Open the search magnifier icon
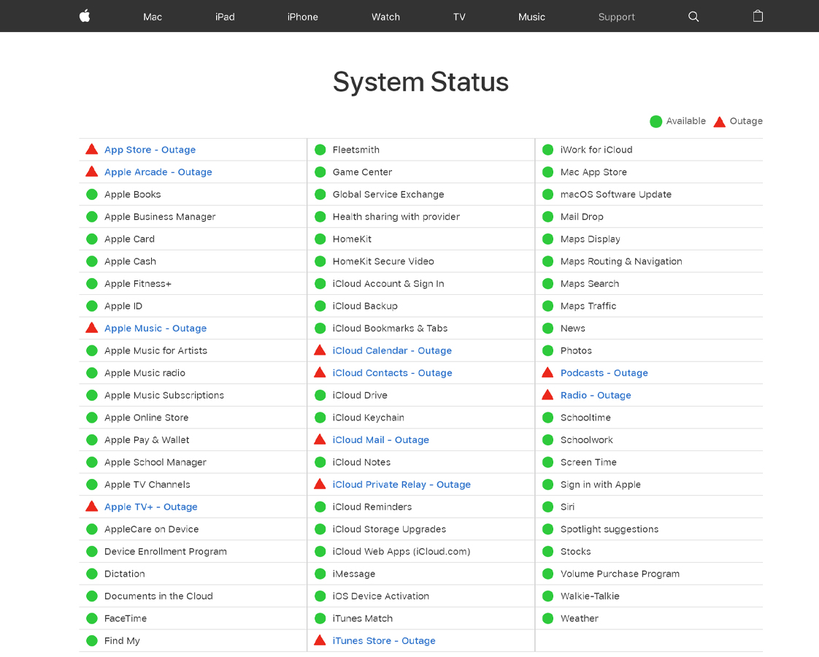Viewport: 819px width, 657px height. click(693, 17)
